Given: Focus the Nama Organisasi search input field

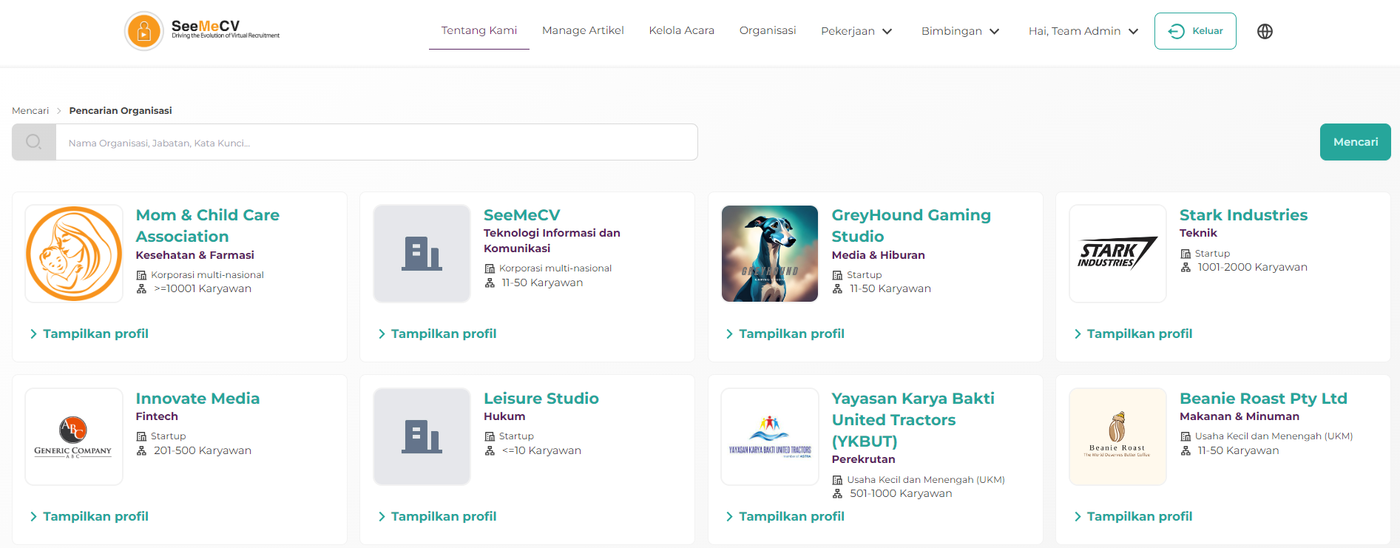Looking at the screenshot, I should (x=376, y=142).
